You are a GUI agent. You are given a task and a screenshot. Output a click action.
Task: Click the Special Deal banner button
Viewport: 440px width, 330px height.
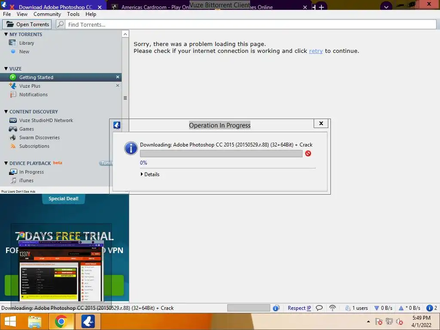[x=64, y=199]
